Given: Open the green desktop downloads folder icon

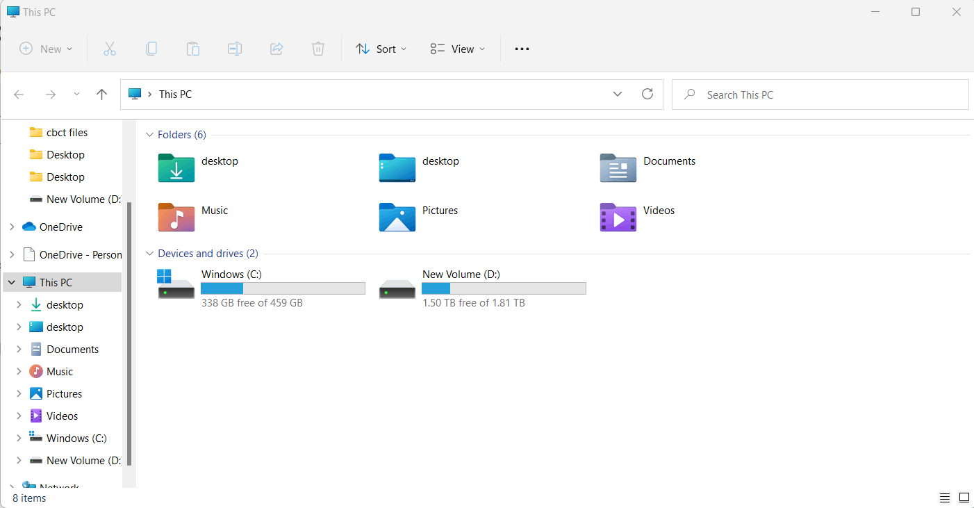Looking at the screenshot, I should click(x=176, y=167).
